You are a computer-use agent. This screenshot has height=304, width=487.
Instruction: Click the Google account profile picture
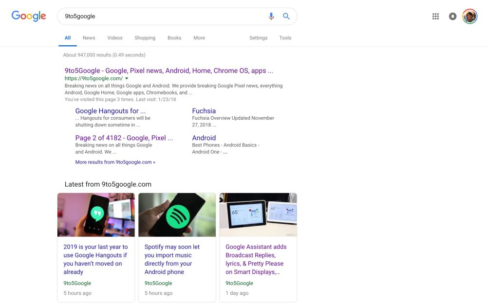[469, 16]
